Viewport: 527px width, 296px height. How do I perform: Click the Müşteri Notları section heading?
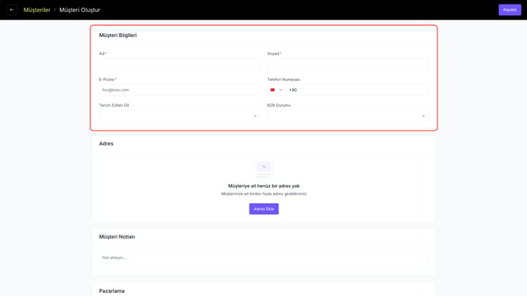click(x=117, y=237)
